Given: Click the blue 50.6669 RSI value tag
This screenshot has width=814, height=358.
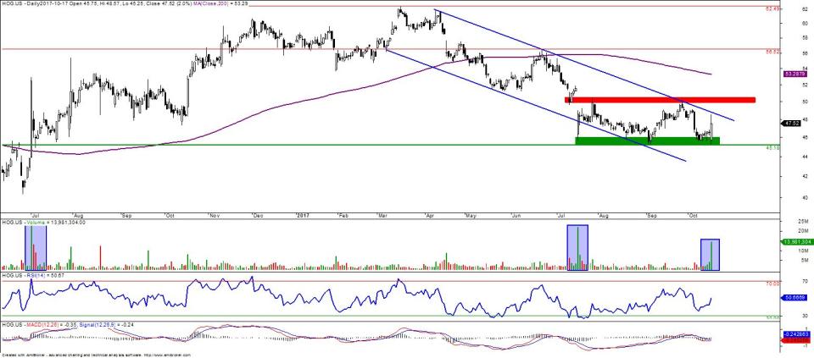Looking at the screenshot, I should [794, 298].
